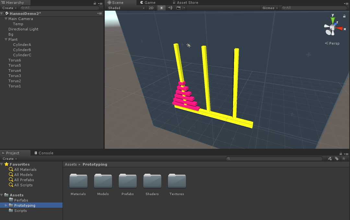The width and height of the screenshot is (350, 220).
Task: Collapse the Plant node arrow
Action: [x=6, y=39]
